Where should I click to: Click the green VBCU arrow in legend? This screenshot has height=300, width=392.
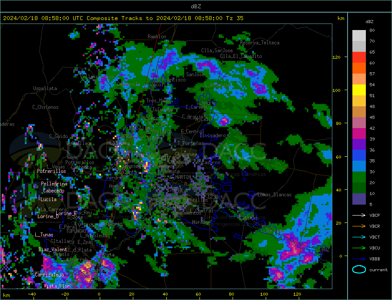pos(359,248)
